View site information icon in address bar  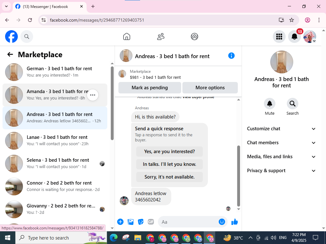click(x=43, y=20)
